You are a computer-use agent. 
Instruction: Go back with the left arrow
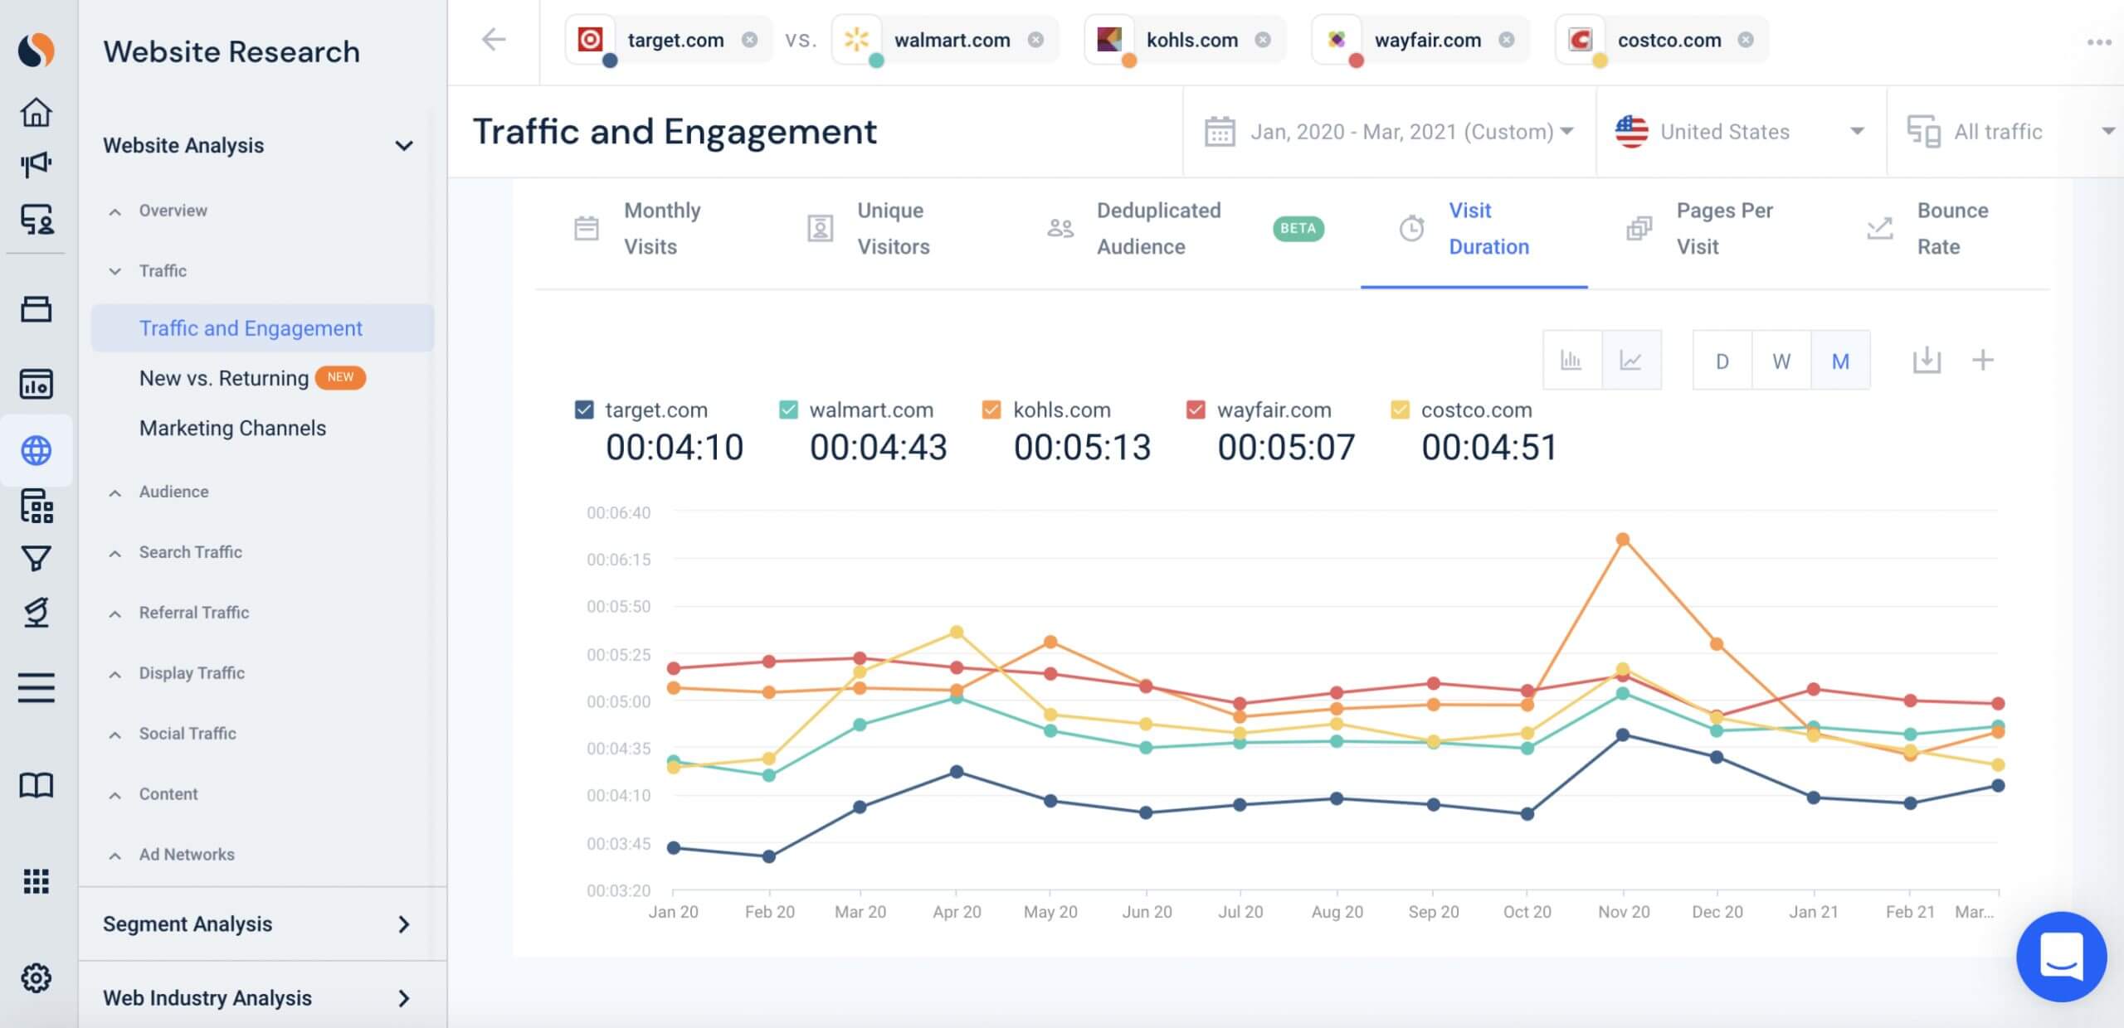coord(494,39)
